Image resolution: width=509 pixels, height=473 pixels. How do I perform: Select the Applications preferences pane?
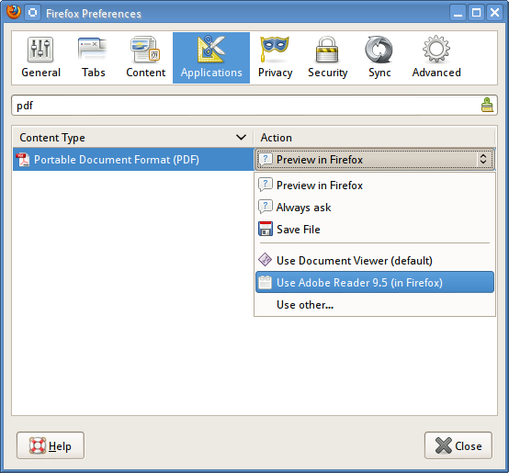[211, 58]
